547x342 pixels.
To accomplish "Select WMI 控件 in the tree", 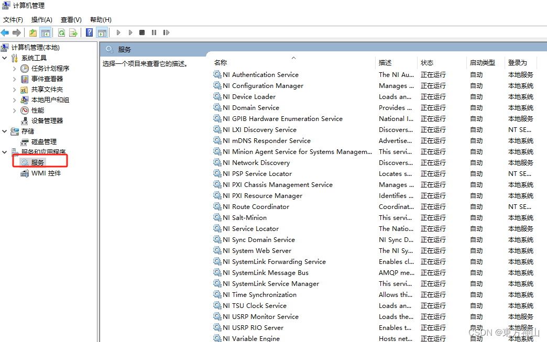I will tap(46, 173).
